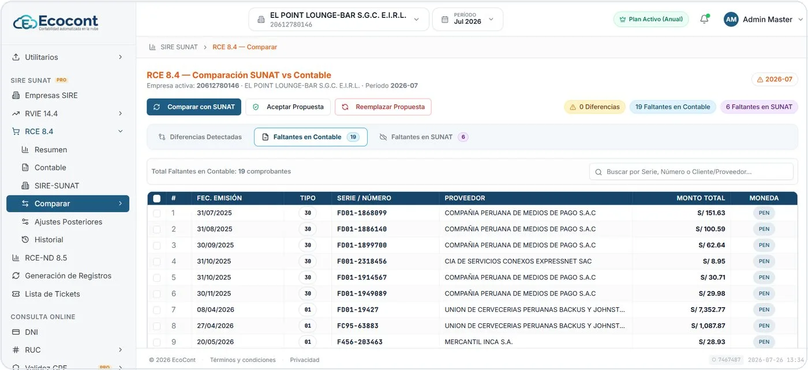This screenshot has width=808, height=370.
Task: Click warning icon in 2026-07 badge
Action: pos(760,80)
